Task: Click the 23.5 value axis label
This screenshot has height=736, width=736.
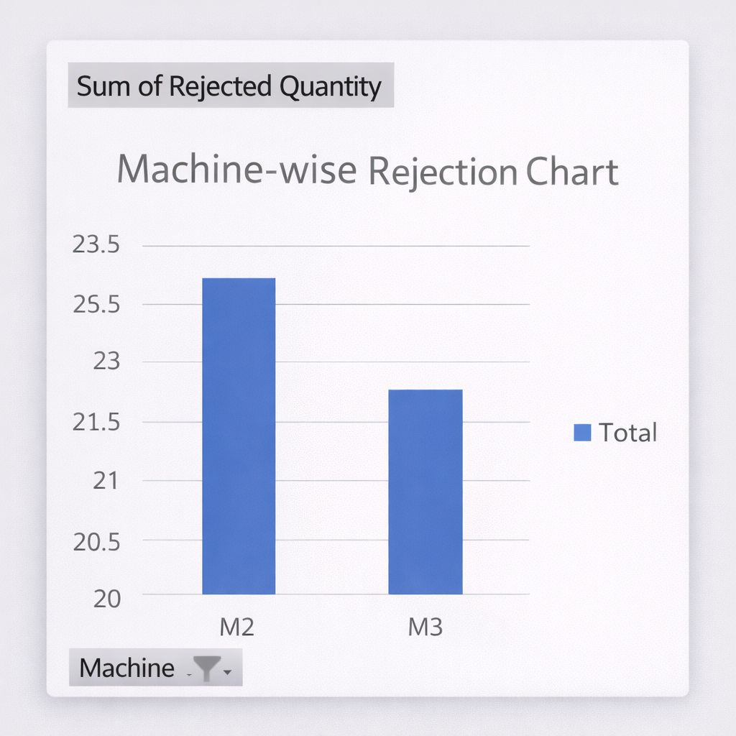Action: click(x=96, y=245)
